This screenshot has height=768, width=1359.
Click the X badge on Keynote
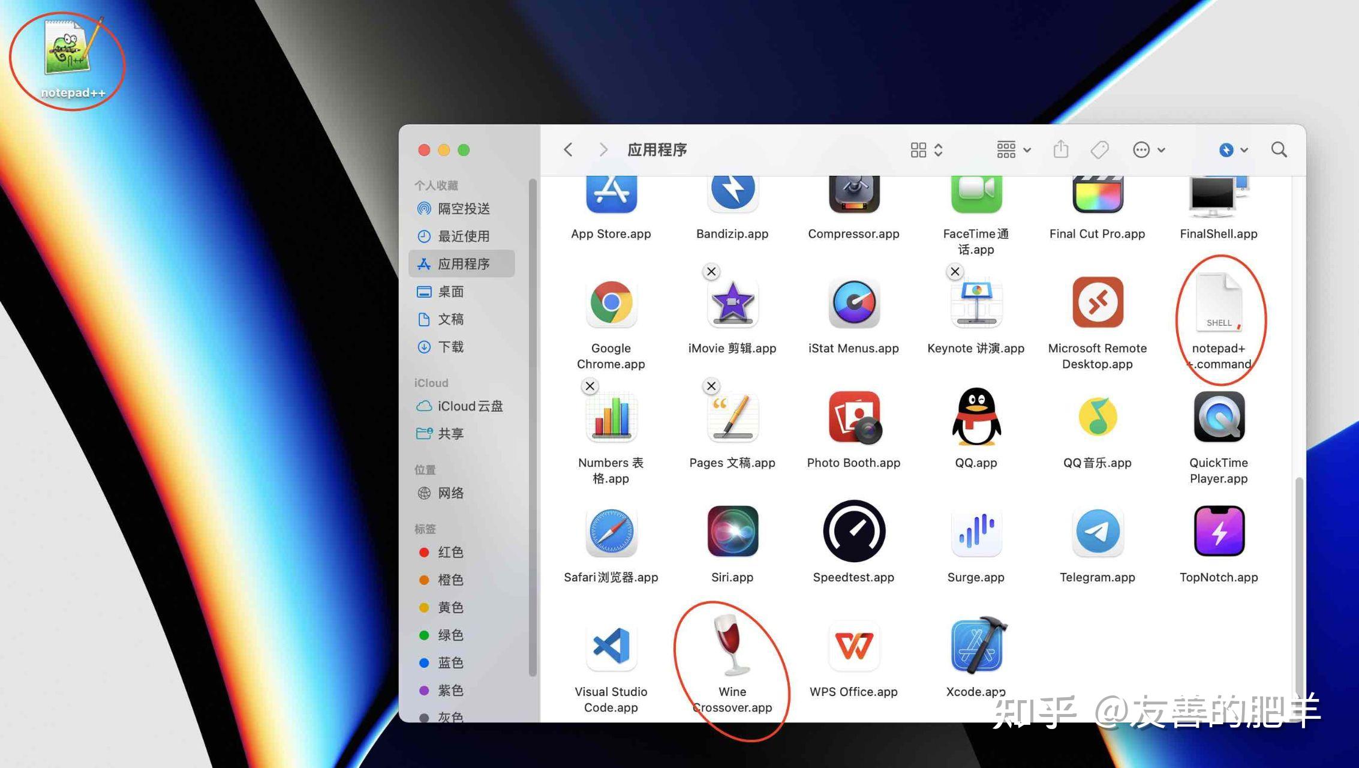click(x=955, y=272)
